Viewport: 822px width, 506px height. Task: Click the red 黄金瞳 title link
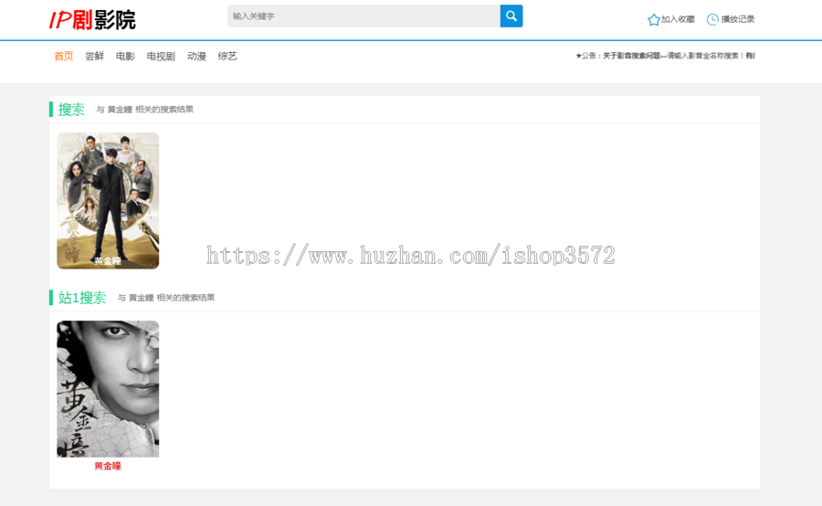pos(108,466)
